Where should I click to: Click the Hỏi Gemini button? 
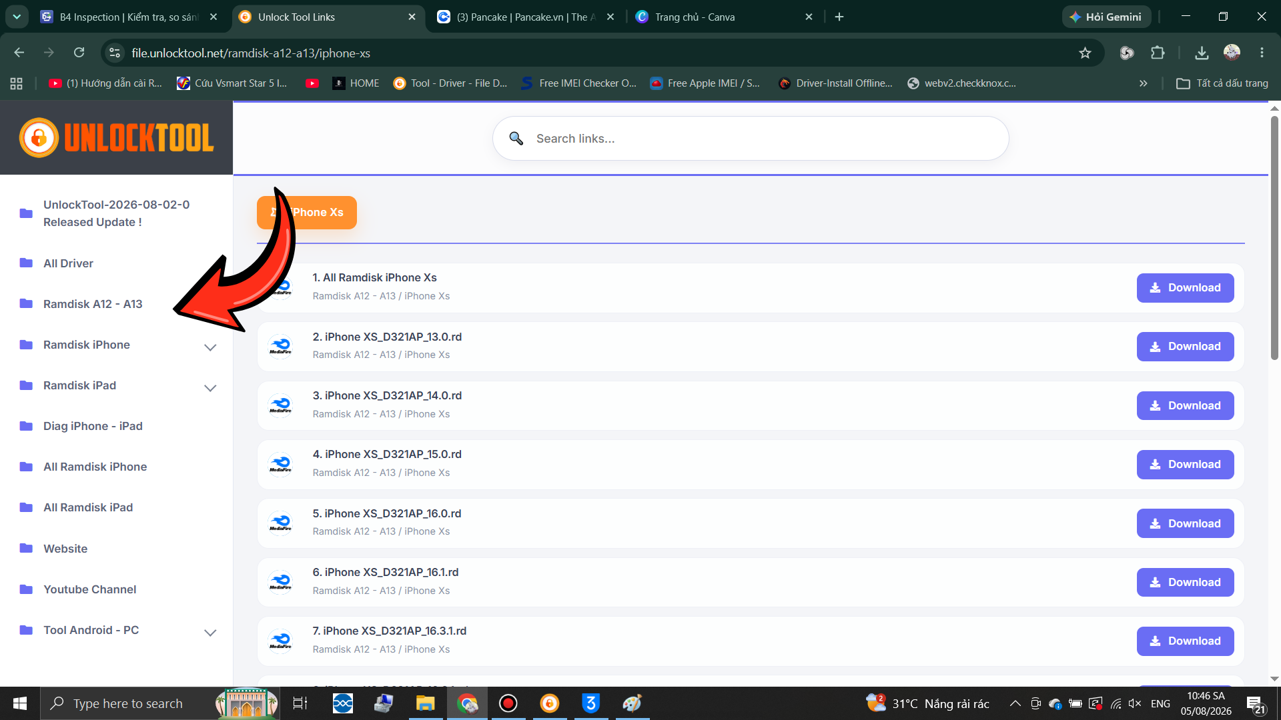1106,17
